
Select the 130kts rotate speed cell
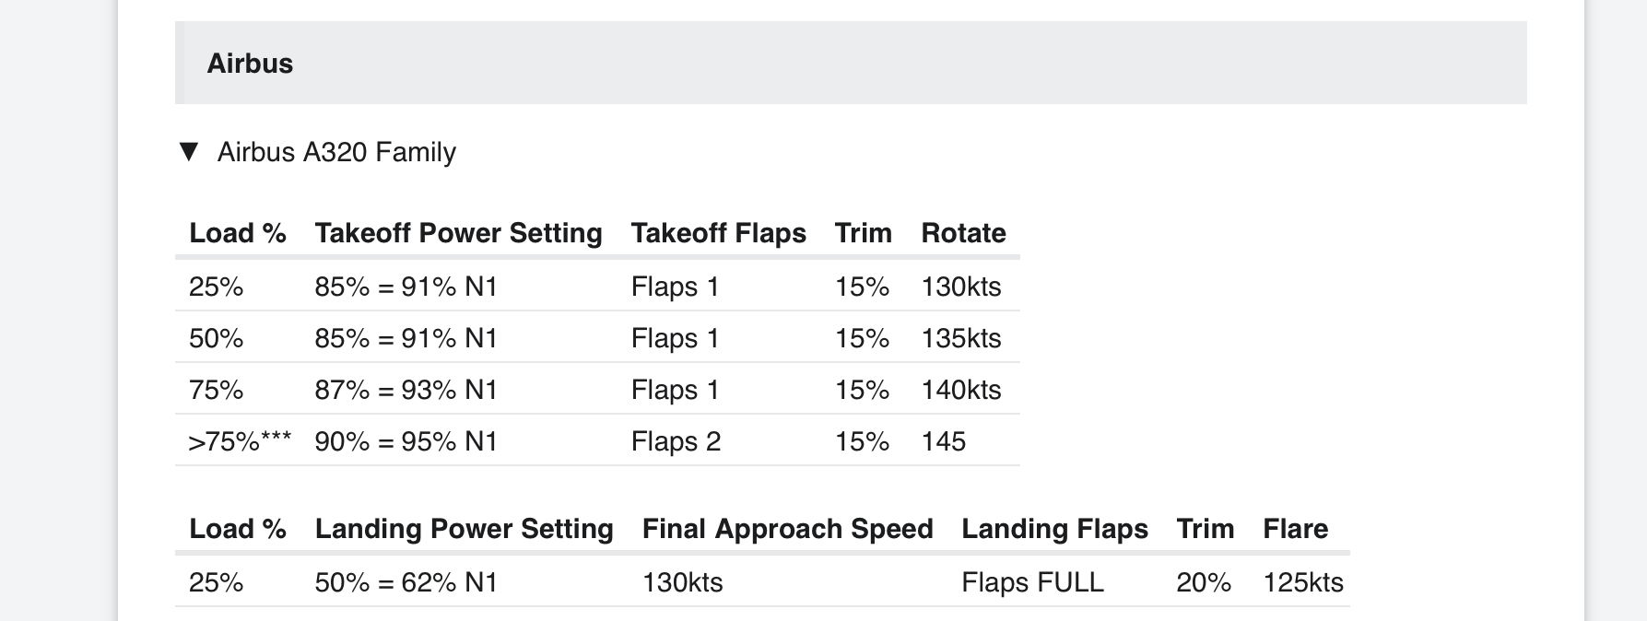coord(961,287)
